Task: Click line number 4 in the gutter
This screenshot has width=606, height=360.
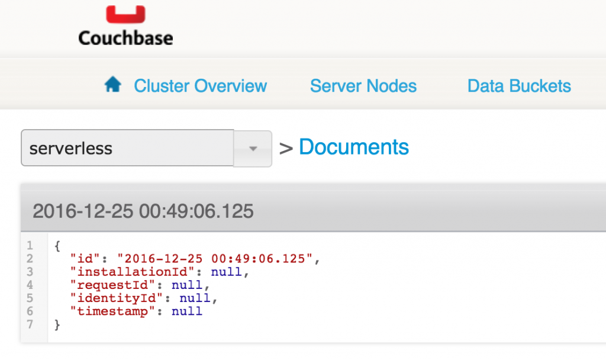Action: pyautogui.click(x=30, y=285)
